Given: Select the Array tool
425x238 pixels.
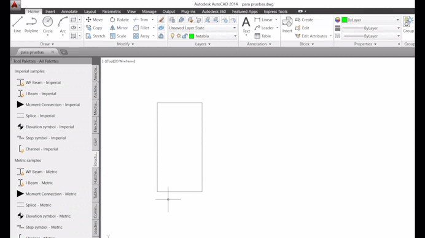Looking at the screenshot, I should pos(141,36).
